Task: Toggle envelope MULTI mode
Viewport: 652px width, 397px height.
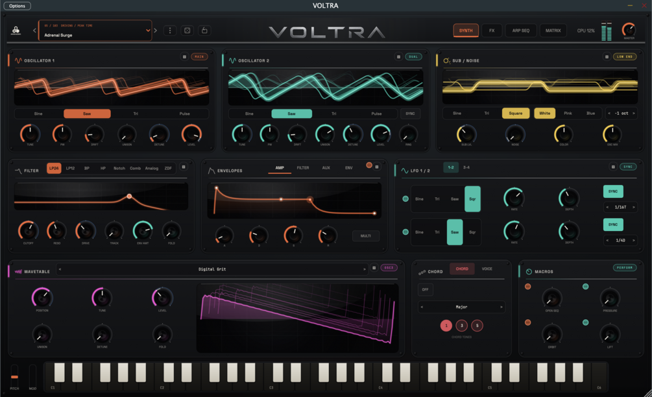Action: tap(365, 235)
